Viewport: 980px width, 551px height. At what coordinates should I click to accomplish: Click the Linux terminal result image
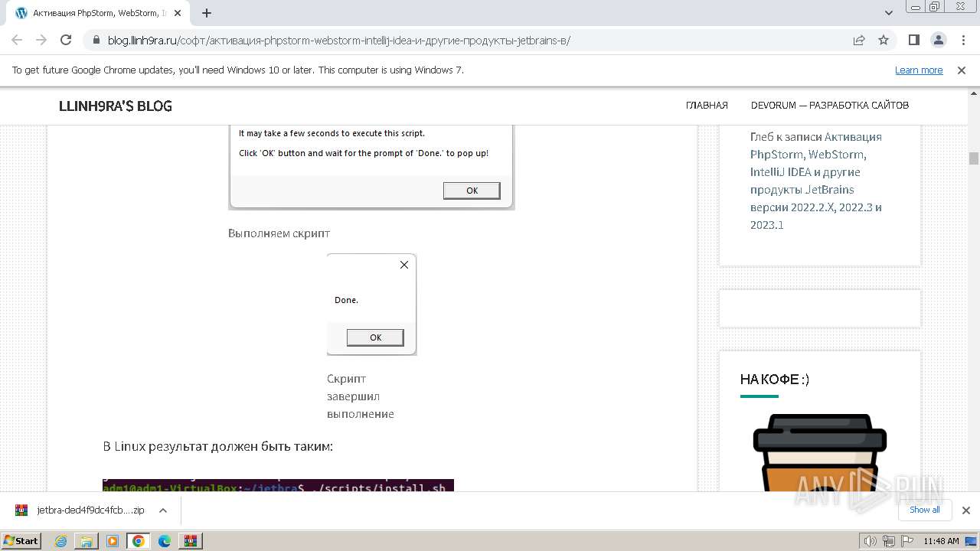pos(279,485)
